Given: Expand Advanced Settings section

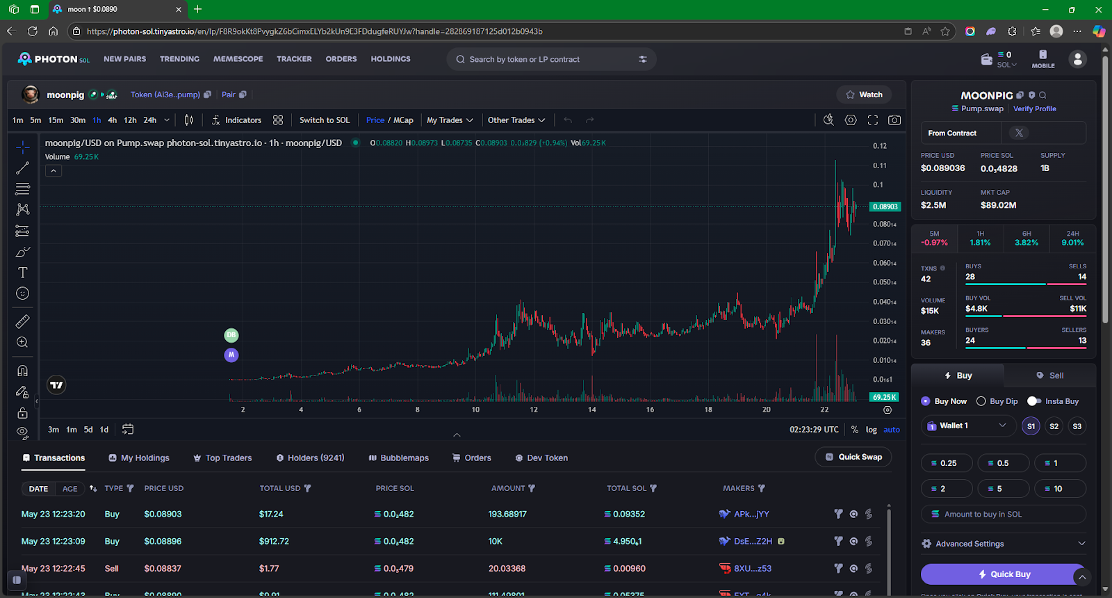Looking at the screenshot, I should click(x=1004, y=544).
